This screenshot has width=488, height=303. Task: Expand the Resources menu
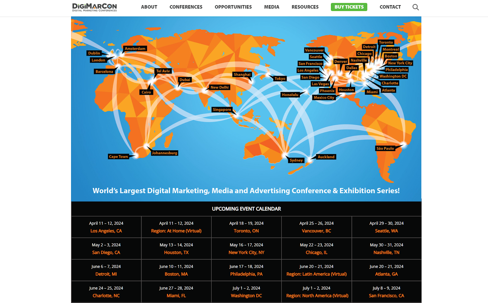[x=305, y=7]
